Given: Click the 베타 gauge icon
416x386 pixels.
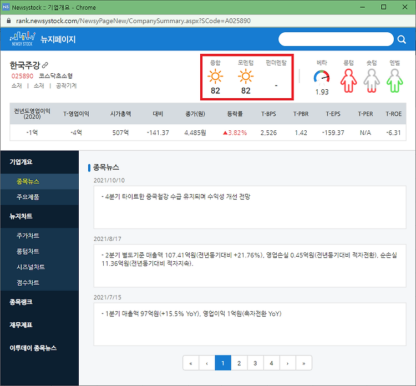Looking at the screenshot, I should 322,77.
